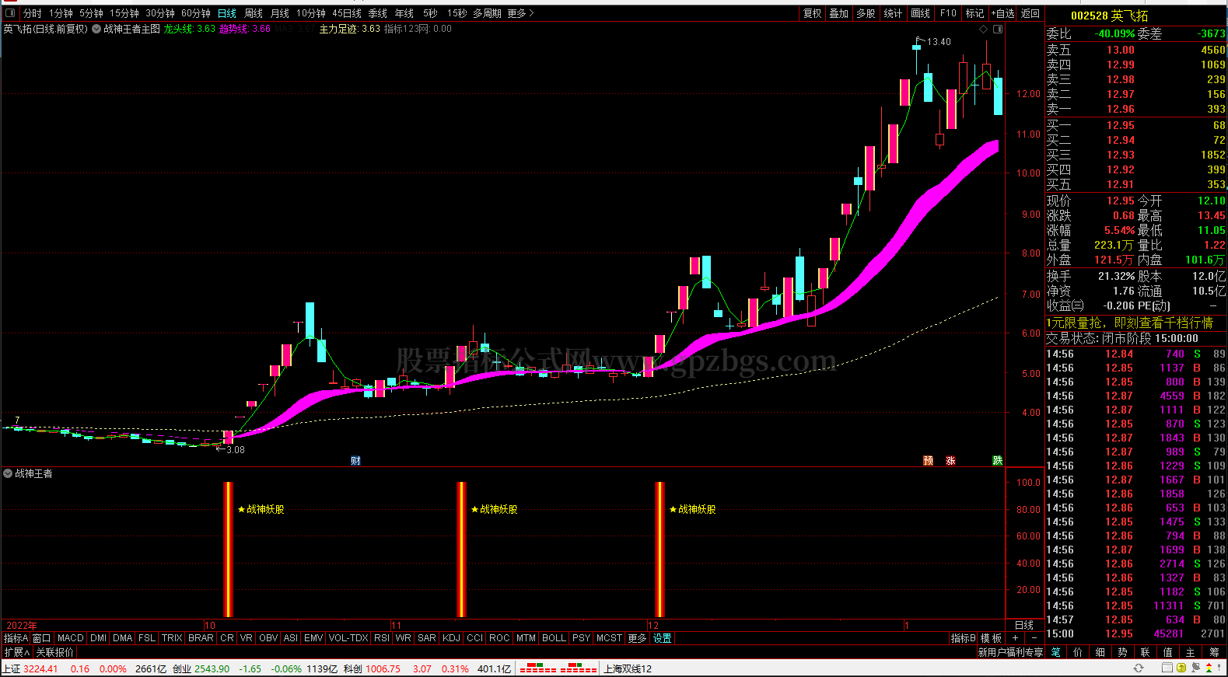This screenshot has height=677, width=1228.
Task: Click the red-green market breadth bars icon
Action: [x=558, y=668]
